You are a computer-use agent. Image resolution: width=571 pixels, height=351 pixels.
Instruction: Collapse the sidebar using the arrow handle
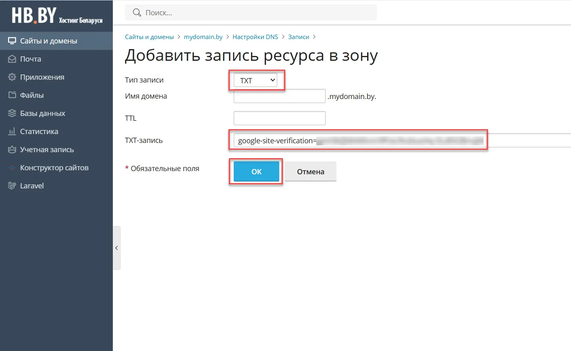[x=116, y=248]
